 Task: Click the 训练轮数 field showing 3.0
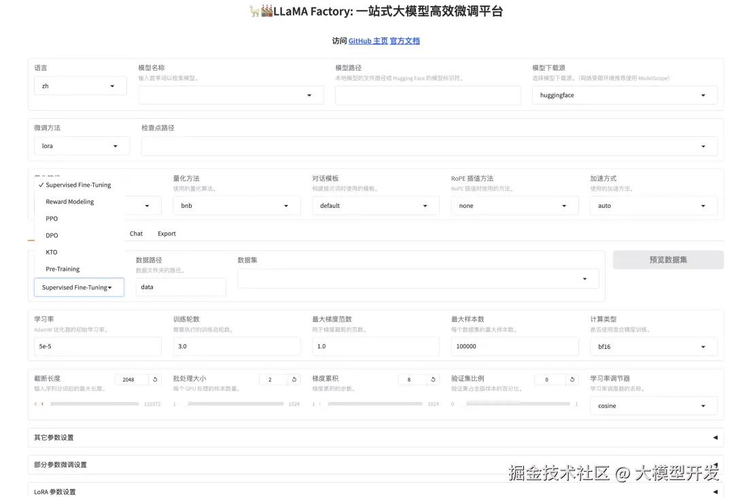[237, 346]
